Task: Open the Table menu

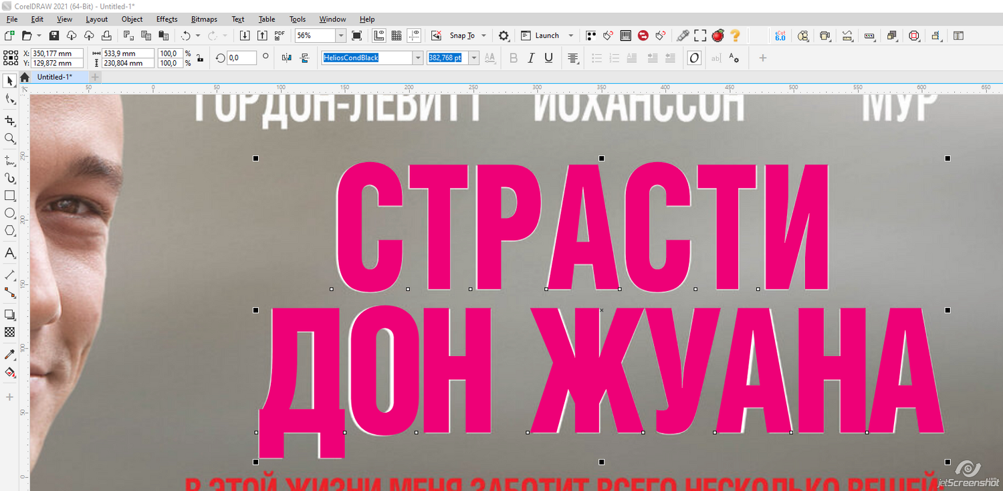Action: 267,19
